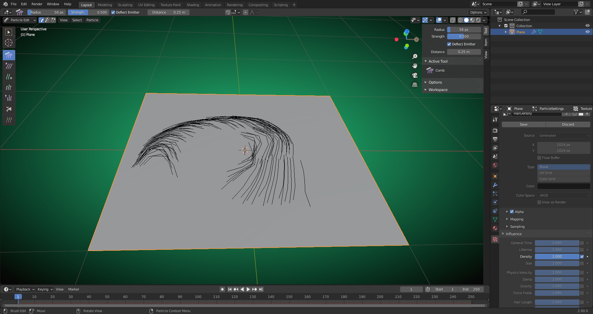593x314 pixels.
Task: Enable the Float Buffer checkbox
Action: tap(539, 158)
